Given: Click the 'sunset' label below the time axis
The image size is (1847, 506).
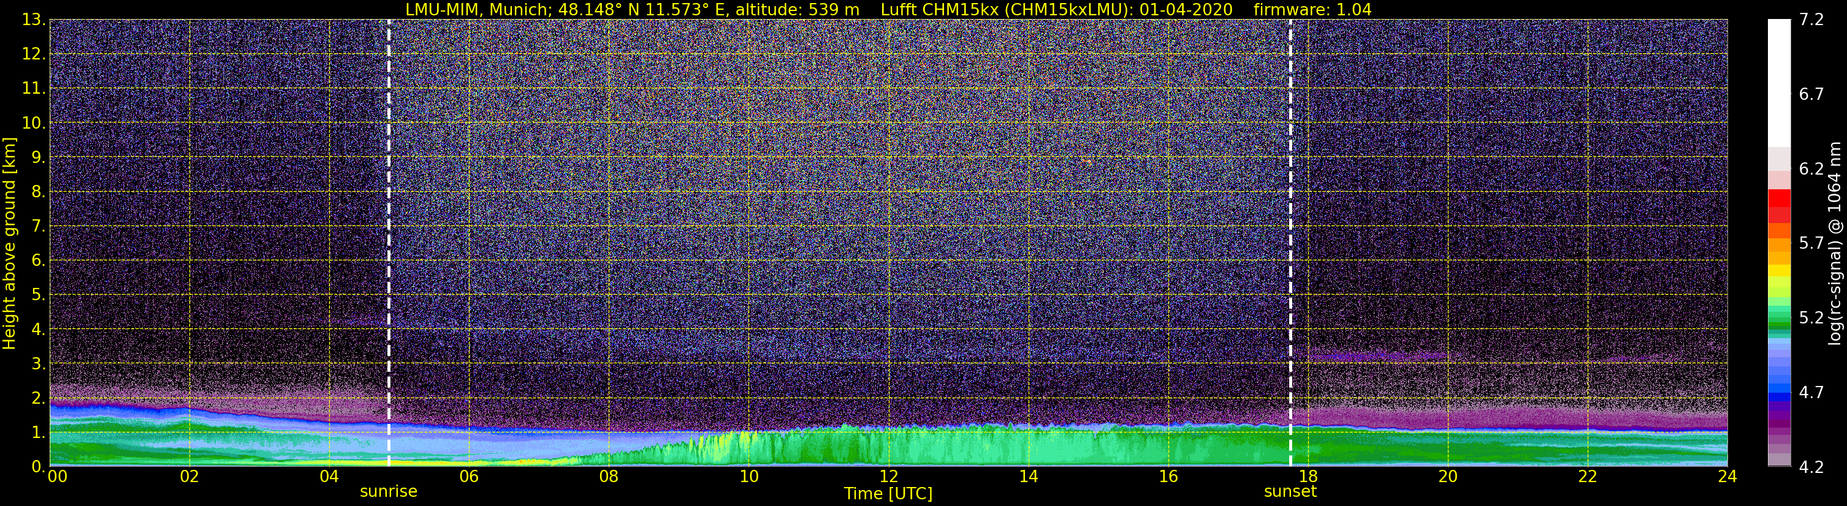Looking at the screenshot, I should [1290, 491].
